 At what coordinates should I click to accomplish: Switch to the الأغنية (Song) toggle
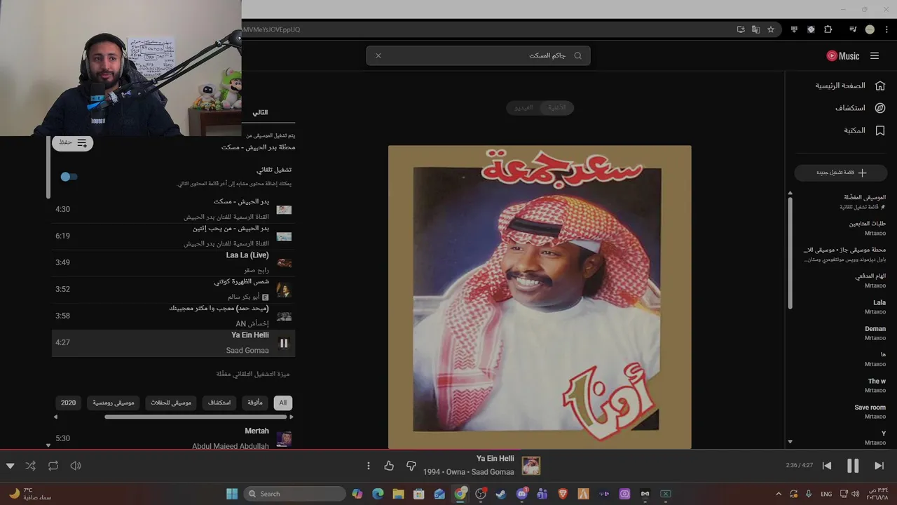click(x=558, y=107)
